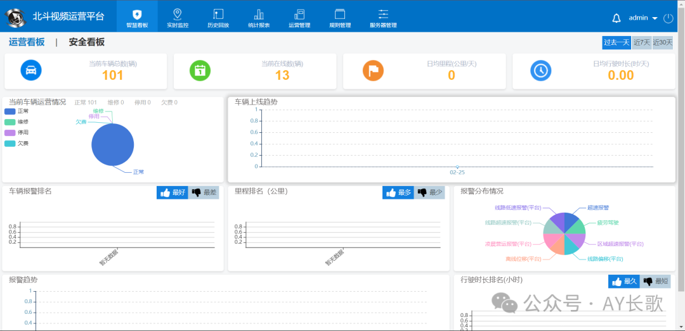Toggle the 正常 legend swatch
The image size is (685, 331).
[10, 111]
